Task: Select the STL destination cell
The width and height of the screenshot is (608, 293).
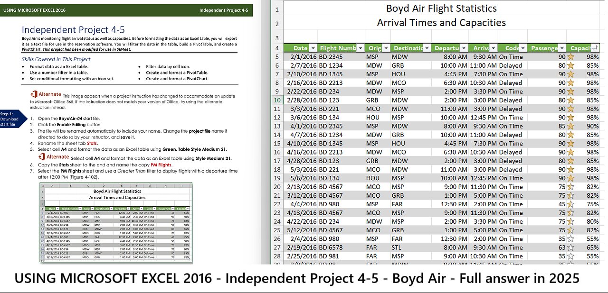Action: 411,247
